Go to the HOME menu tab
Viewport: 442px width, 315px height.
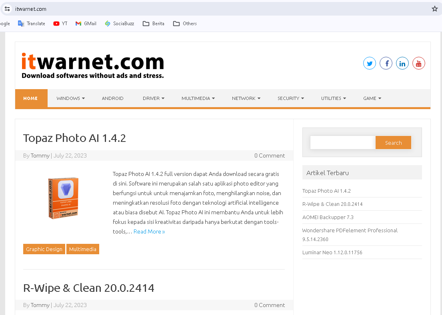tap(31, 98)
